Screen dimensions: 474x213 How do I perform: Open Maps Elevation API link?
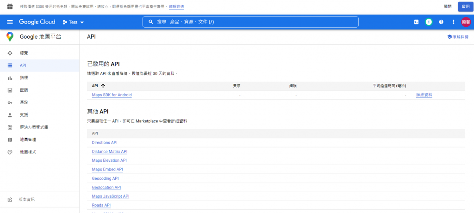109,160
